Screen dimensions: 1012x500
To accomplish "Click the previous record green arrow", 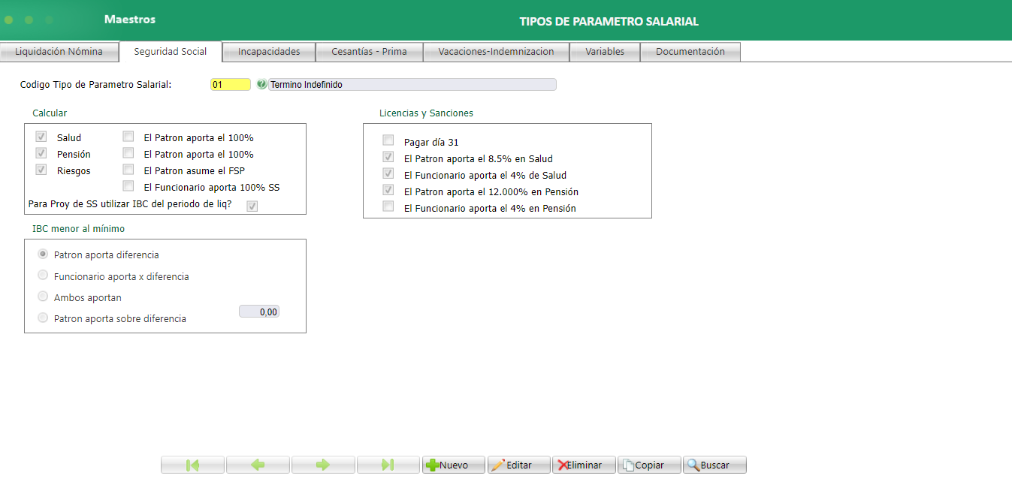I will click(258, 464).
